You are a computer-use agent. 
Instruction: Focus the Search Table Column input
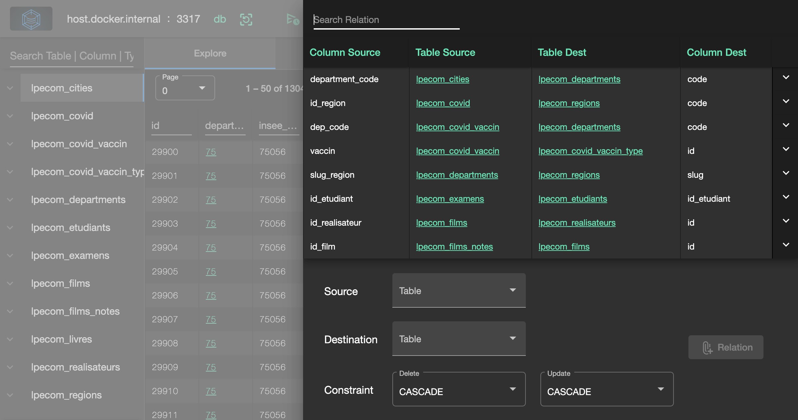(x=72, y=56)
